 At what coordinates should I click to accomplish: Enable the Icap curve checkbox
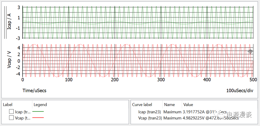[x=11, y=112]
